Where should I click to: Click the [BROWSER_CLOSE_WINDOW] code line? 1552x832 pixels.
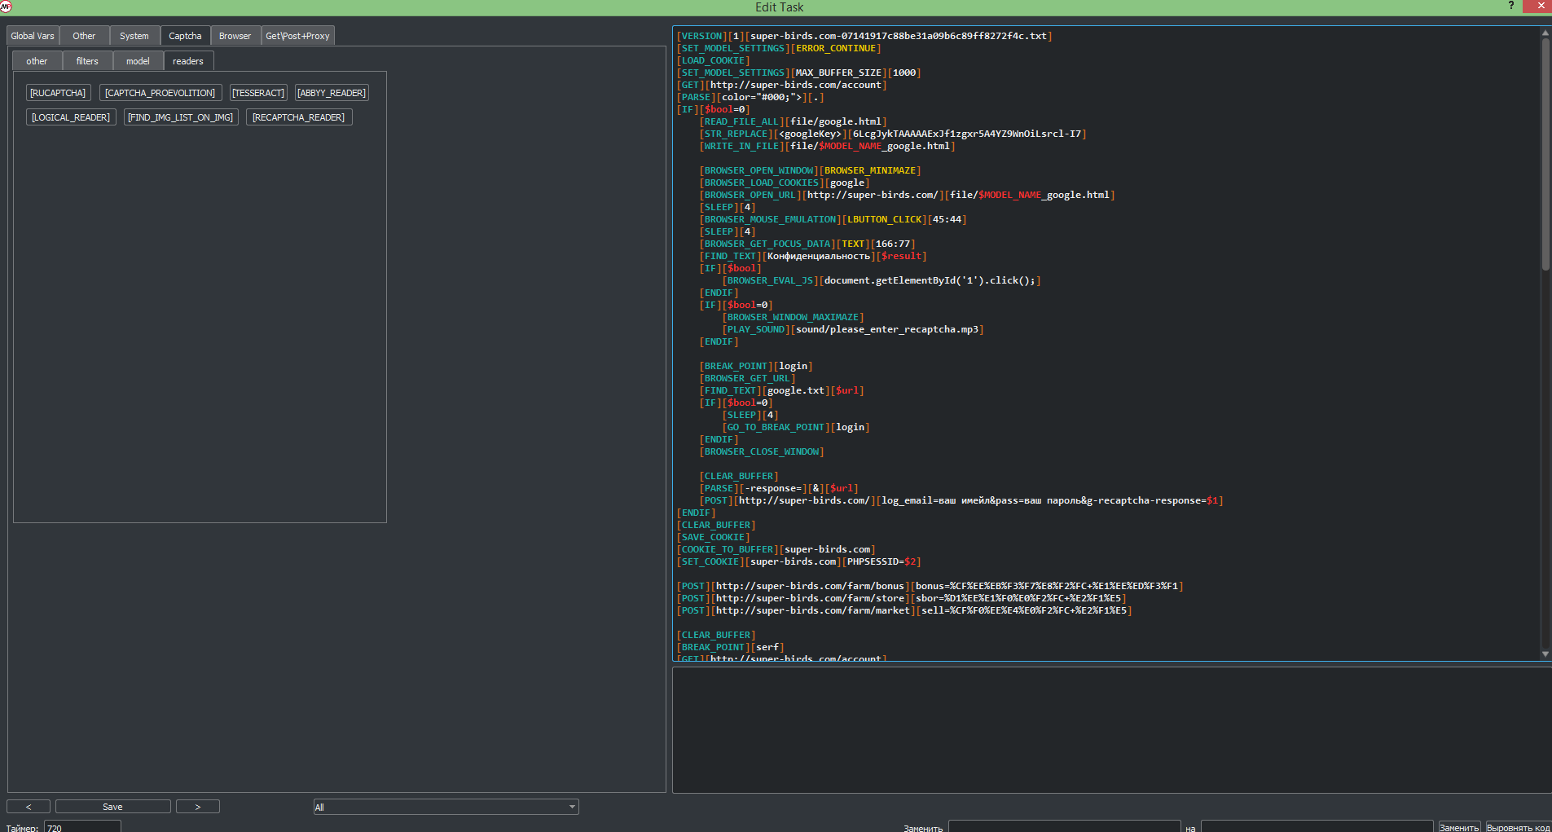point(762,451)
